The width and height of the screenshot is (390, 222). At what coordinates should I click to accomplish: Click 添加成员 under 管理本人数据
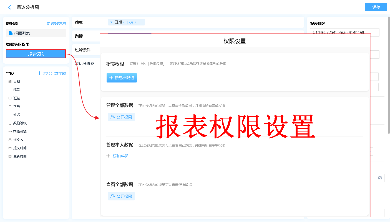click(x=120, y=156)
